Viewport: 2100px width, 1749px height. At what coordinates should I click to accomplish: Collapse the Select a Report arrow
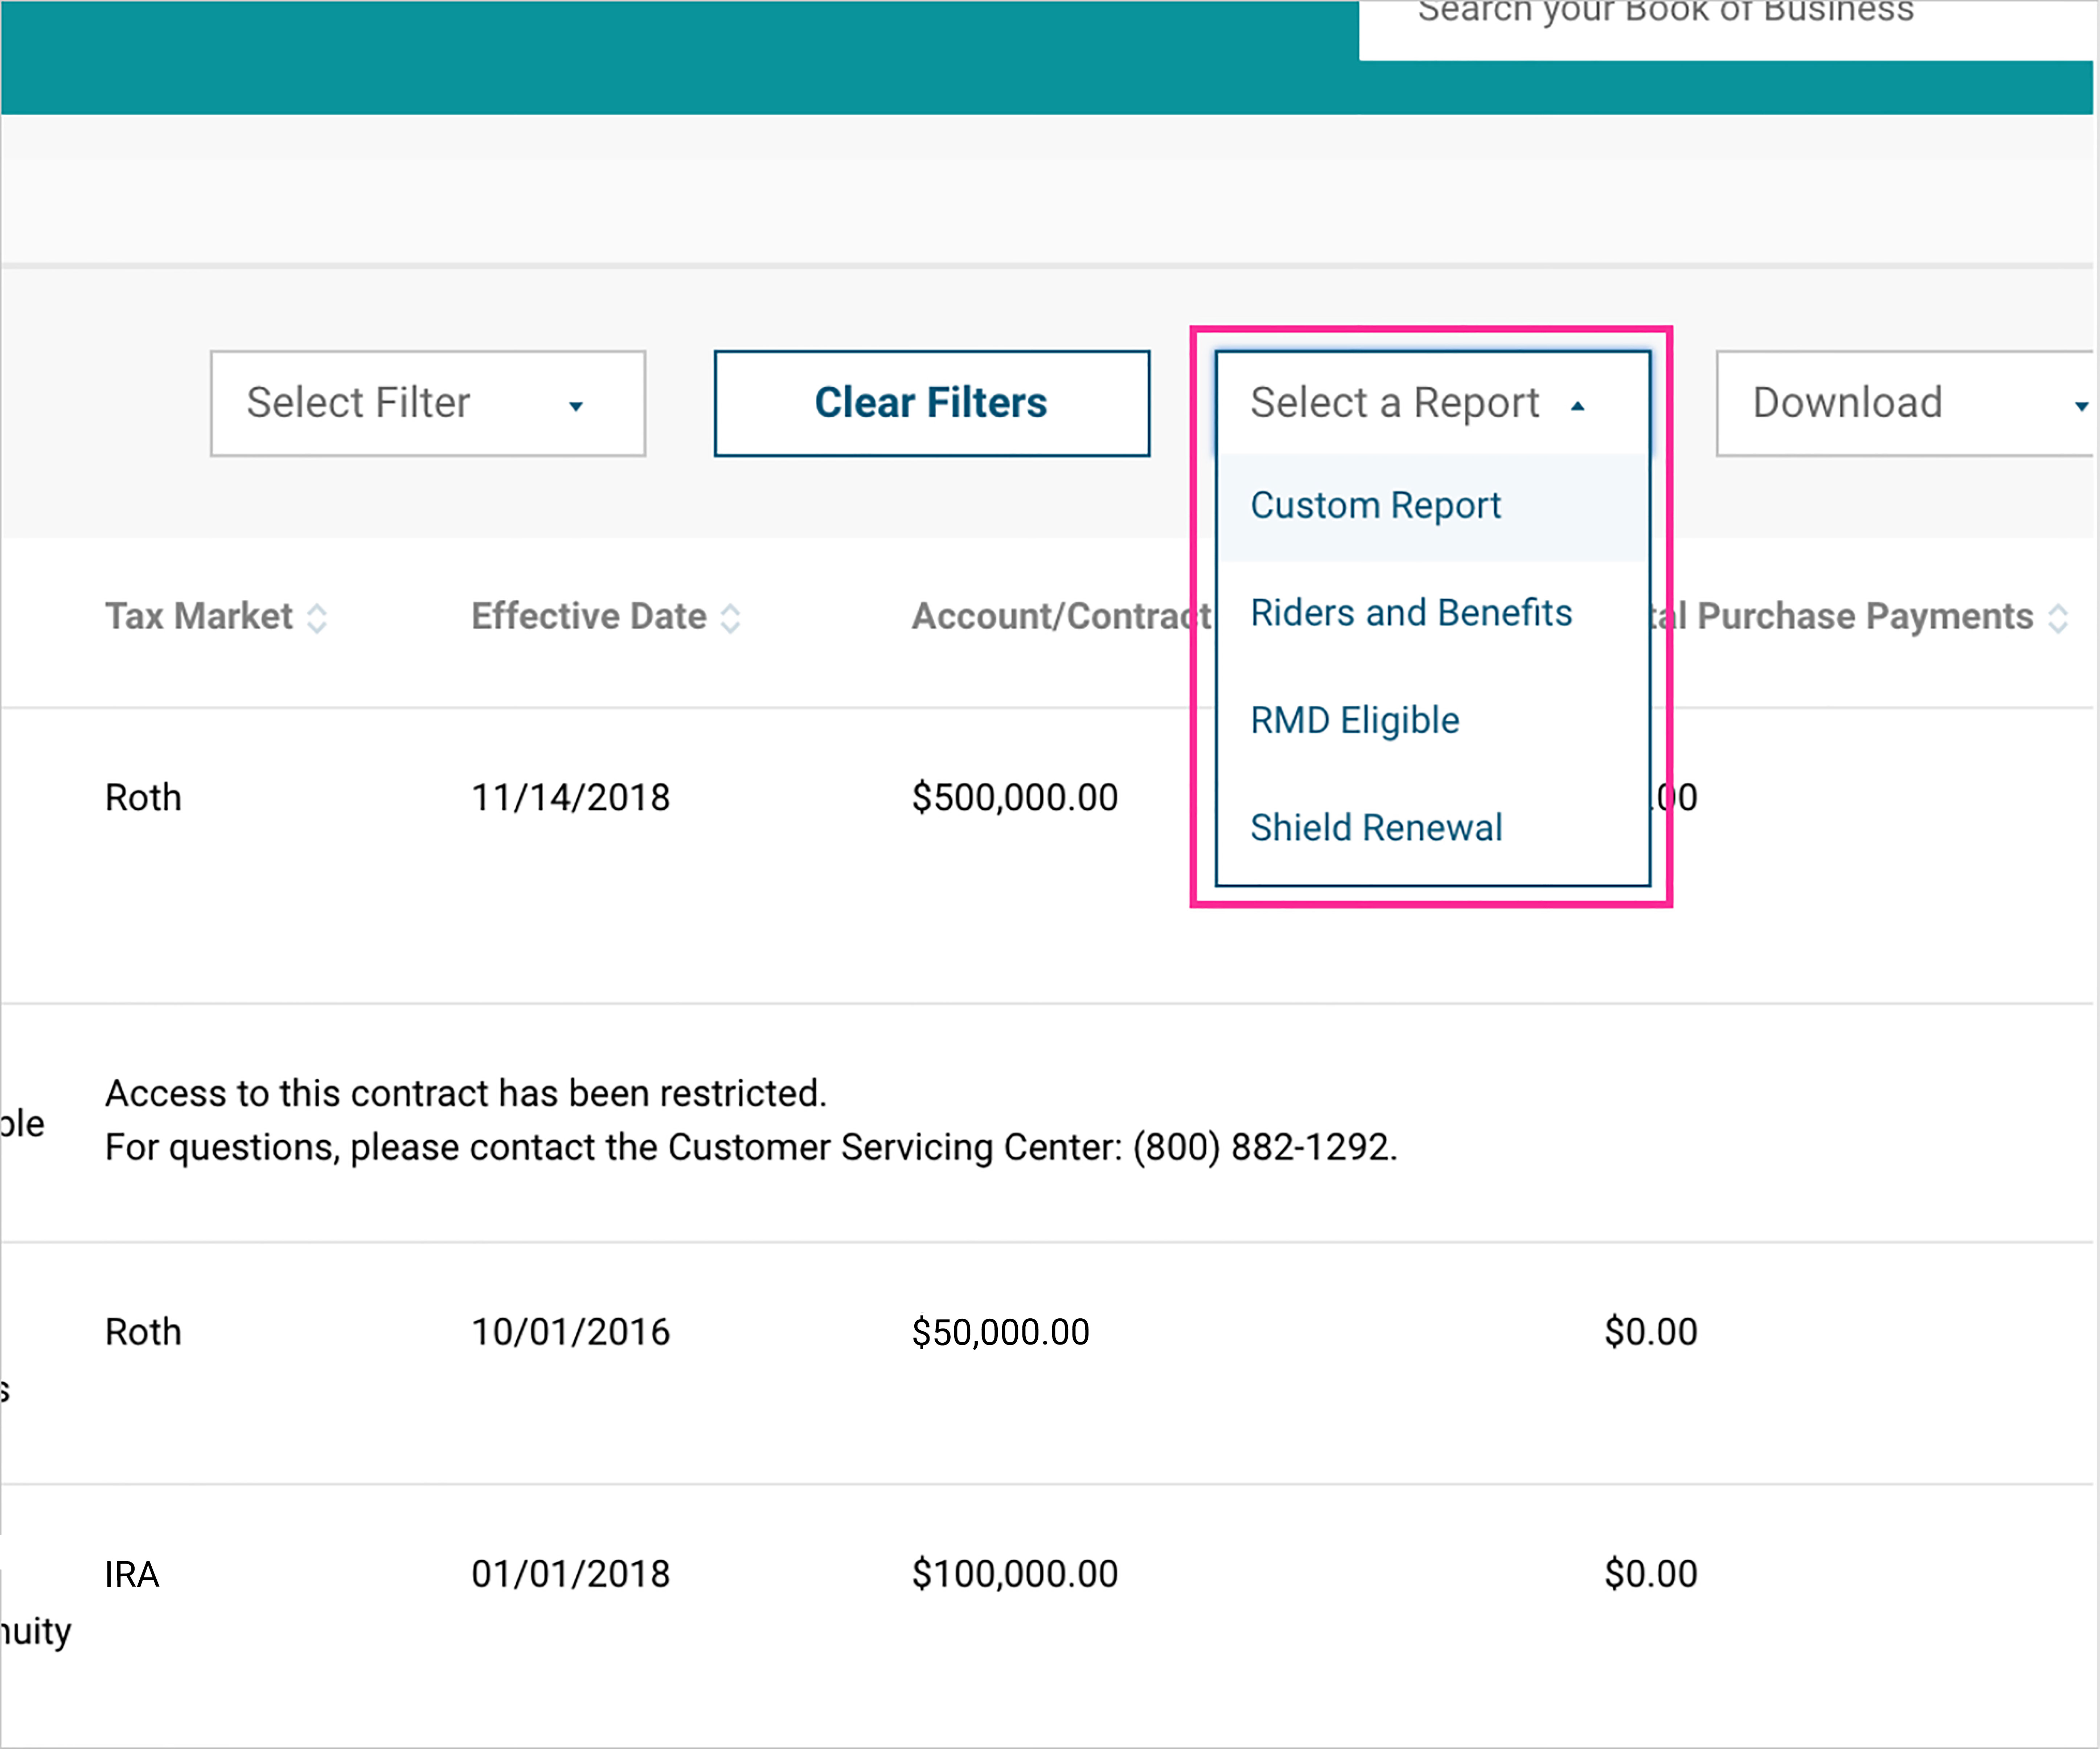pyautogui.click(x=1578, y=406)
